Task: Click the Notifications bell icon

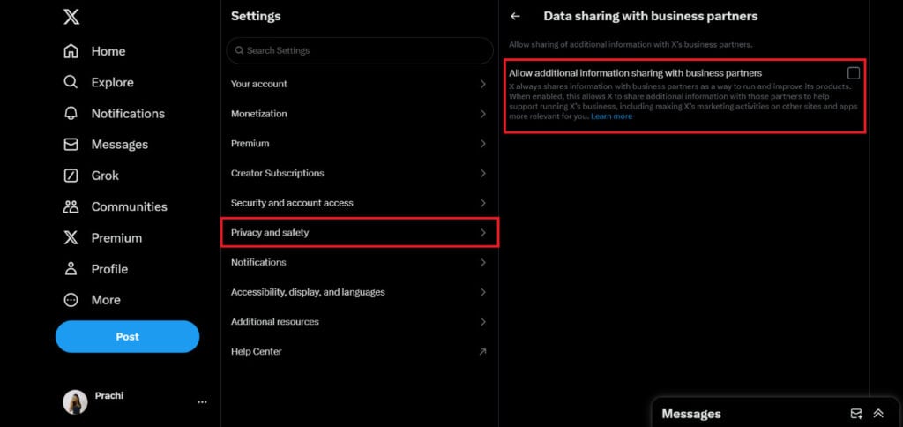Action: 71,114
